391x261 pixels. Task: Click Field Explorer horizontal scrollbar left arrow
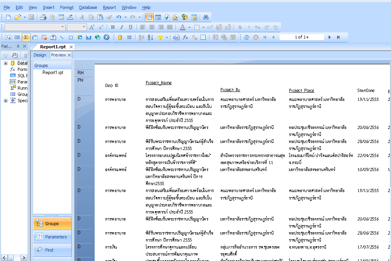(4, 258)
